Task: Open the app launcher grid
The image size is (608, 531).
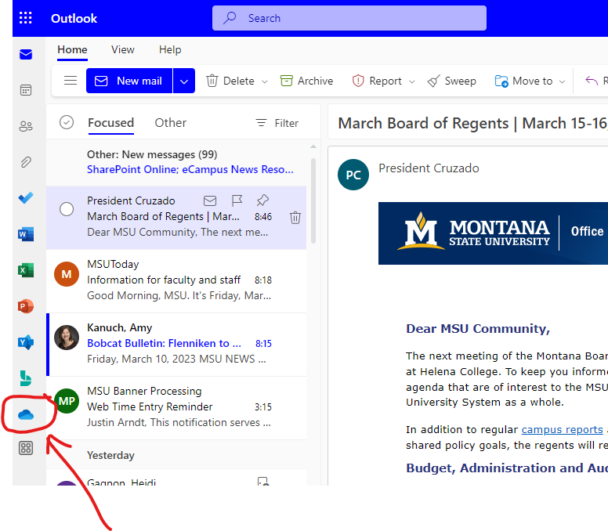Action: pyautogui.click(x=26, y=18)
